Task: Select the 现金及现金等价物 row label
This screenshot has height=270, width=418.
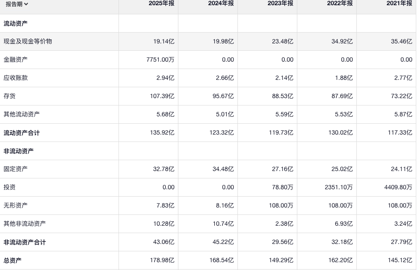Action: click(x=28, y=41)
